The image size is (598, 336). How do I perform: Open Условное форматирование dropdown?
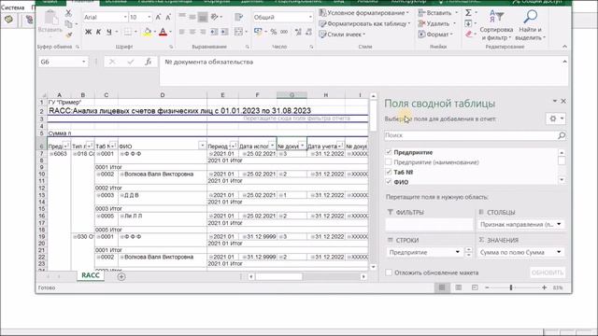[x=364, y=13]
